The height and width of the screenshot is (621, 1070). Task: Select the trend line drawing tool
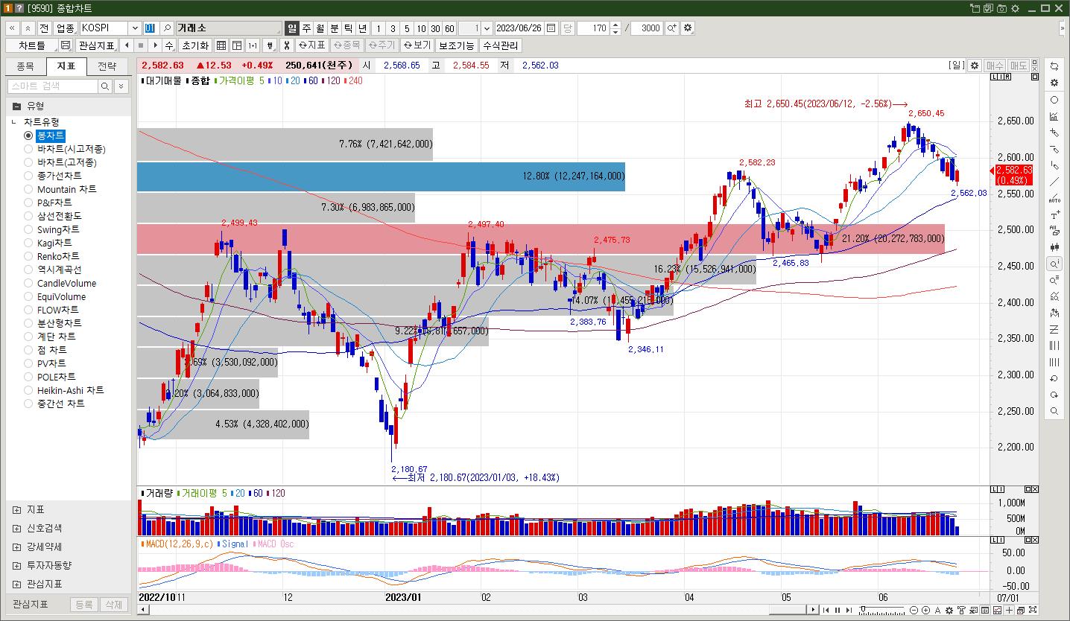pyautogui.click(x=1054, y=182)
